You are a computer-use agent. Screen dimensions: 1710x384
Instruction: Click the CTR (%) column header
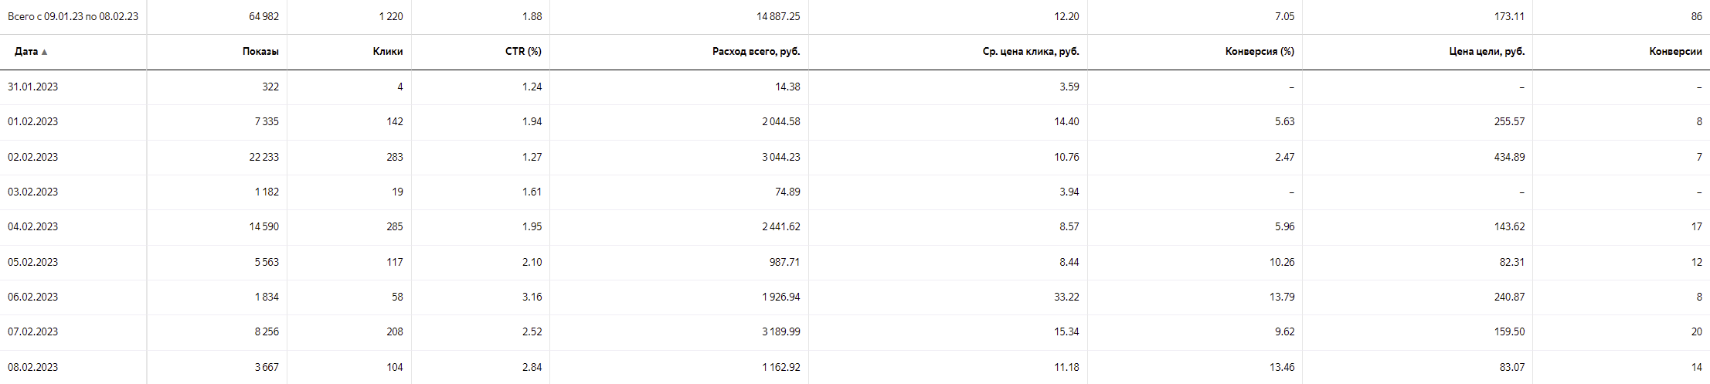pos(523,52)
